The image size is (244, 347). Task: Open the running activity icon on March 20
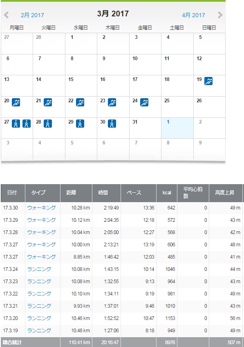click(x=16, y=102)
